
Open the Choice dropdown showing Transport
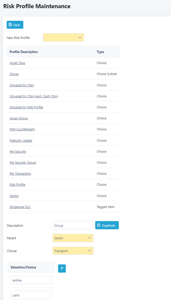click(x=73, y=251)
